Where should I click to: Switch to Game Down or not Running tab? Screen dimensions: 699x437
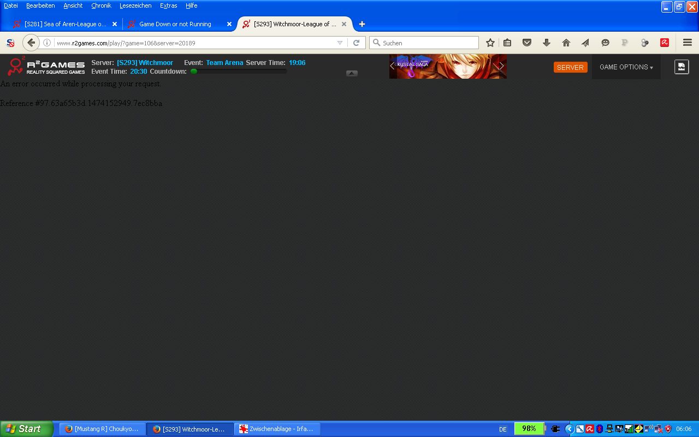click(175, 24)
